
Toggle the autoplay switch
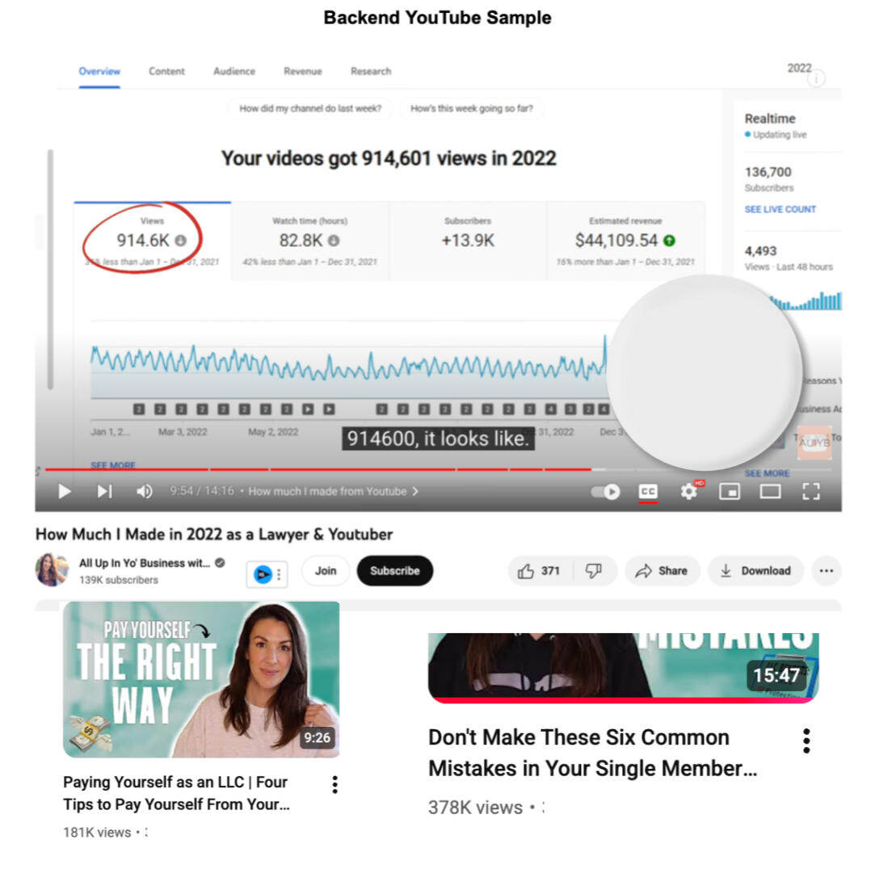click(x=605, y=492)
